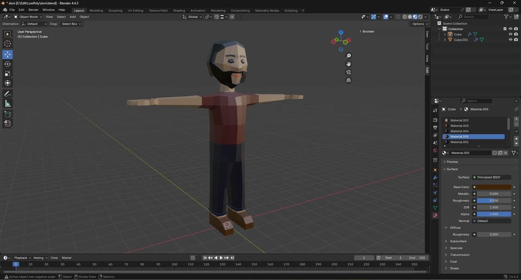Adjust the Roughness 0.500 slider
This screenshot has width=521, height=280.
(494, 201)
